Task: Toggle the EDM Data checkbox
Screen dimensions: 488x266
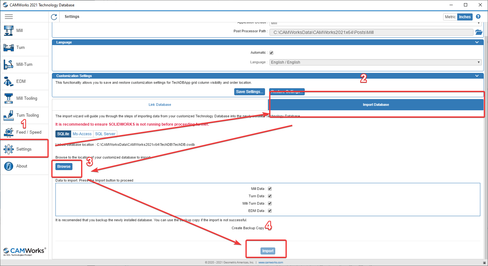Action: (x=270, y=211)
